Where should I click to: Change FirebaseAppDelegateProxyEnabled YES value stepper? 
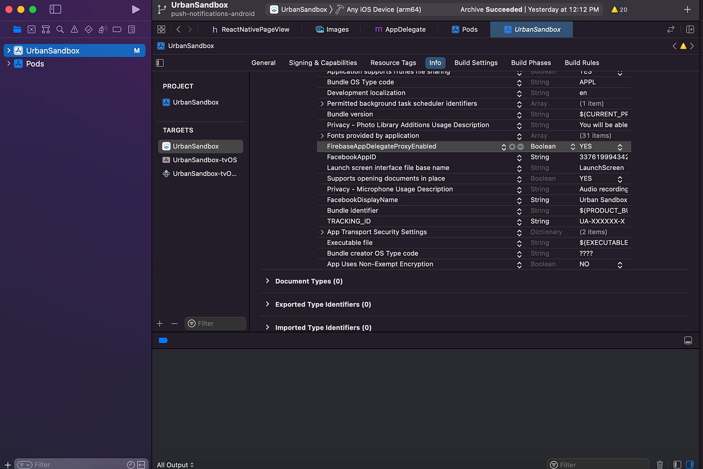[x=620, y=147]
